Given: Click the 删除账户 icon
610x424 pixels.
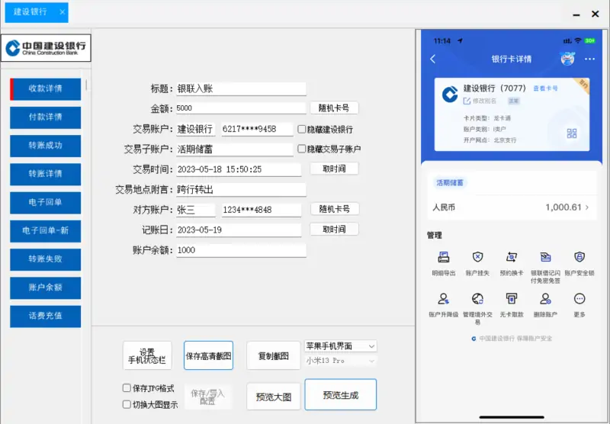Looking at the screenshot, I should (545, 299).
